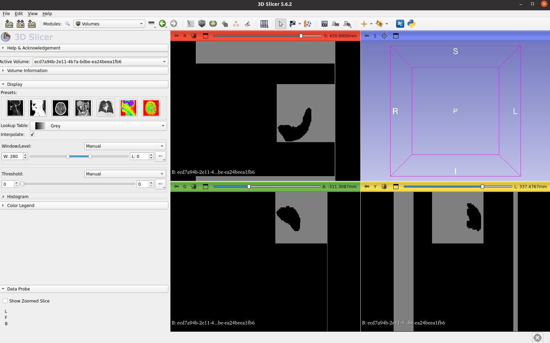Click the window/level adjust mode icon

(x=292, y=24)
